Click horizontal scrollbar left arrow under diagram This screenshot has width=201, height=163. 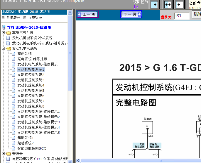[78, 161]
